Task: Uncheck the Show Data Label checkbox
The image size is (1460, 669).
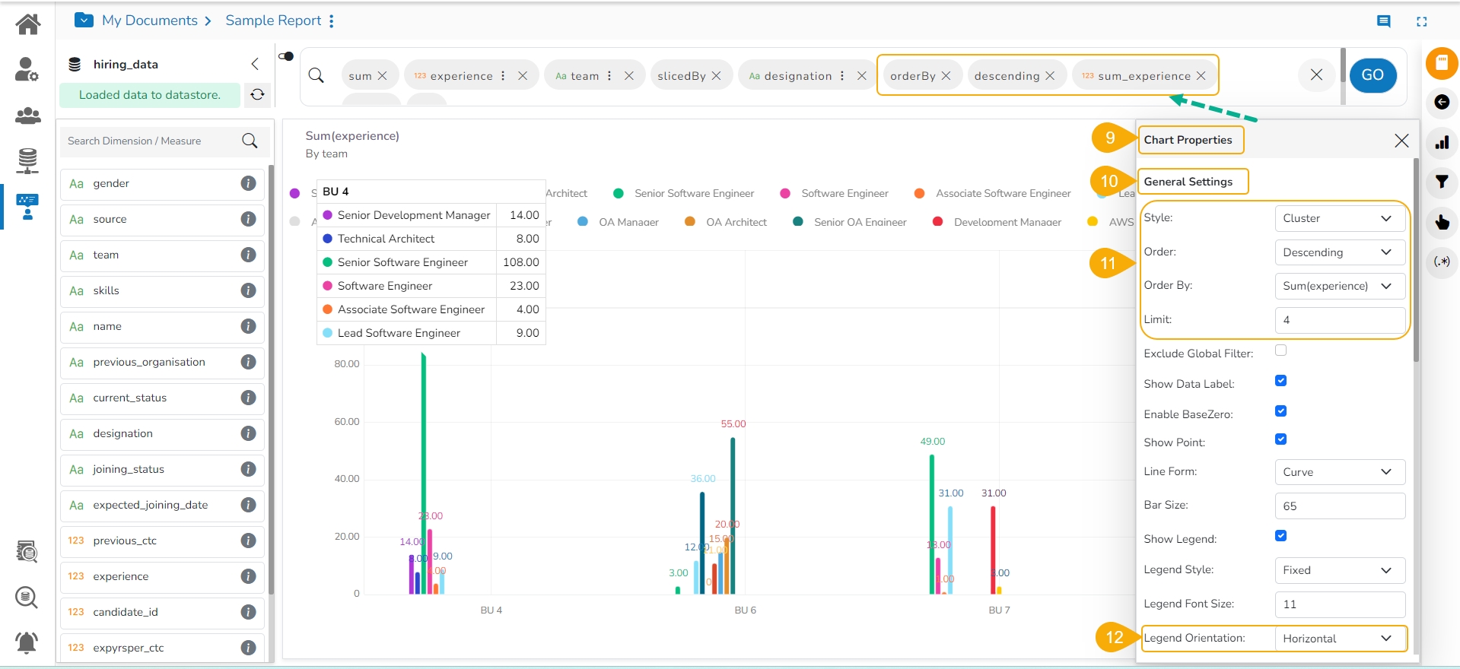Action: click(1280, 381)
